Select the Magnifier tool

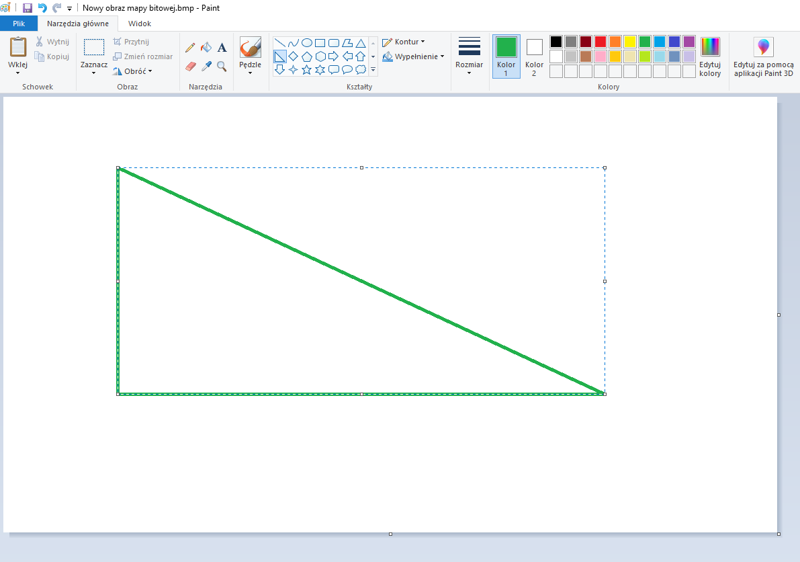point(222,67)
